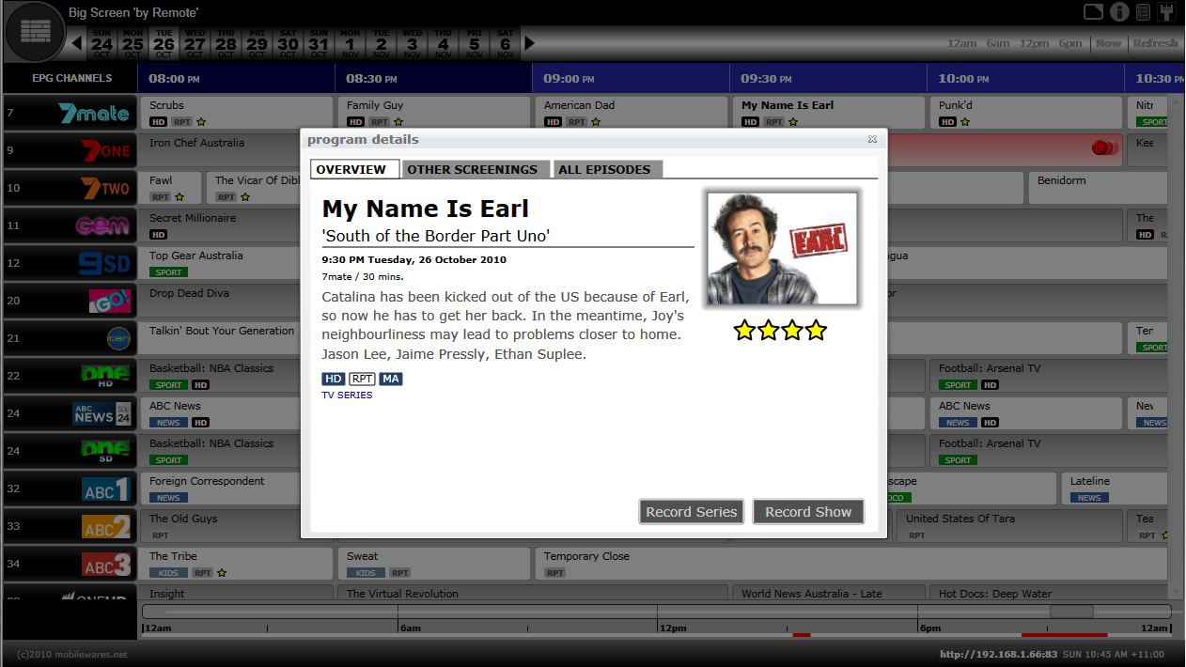Jump to 6pm time slot
The width and height of the screenshot is (1186, 667).
click(1070, 43)
